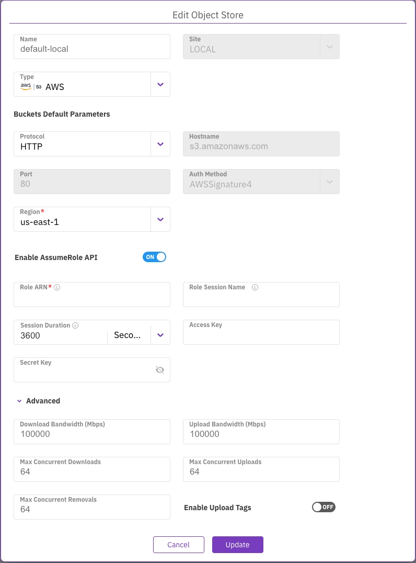Click the Cancel button

[x=178, y=545]
